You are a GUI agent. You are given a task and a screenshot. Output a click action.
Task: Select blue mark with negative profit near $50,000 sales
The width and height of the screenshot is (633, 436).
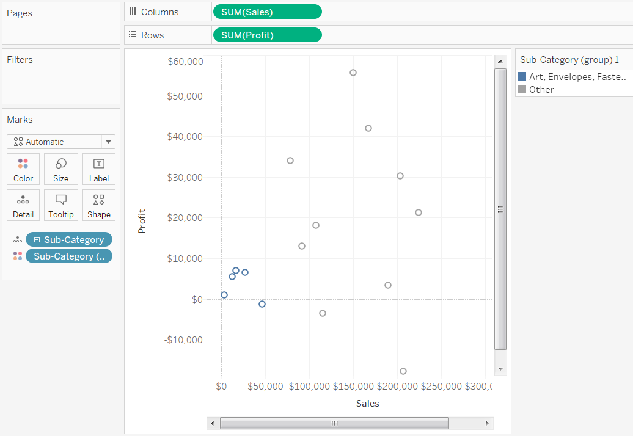pyautogui.click(x=262, y=304)
